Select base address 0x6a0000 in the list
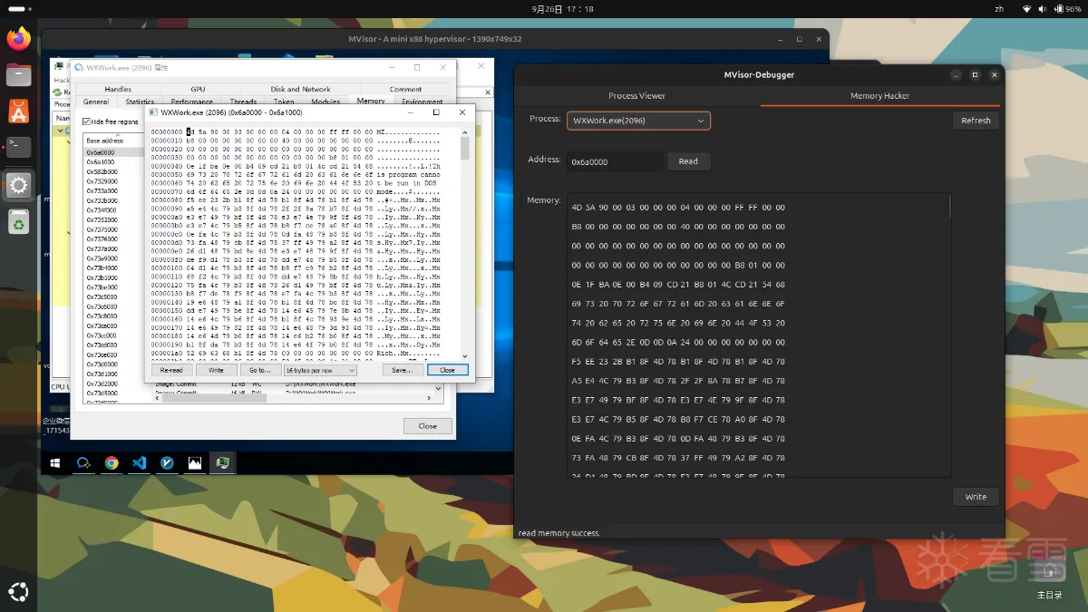The height and width of the screenshot is (612, 1088). coord(112,152)
